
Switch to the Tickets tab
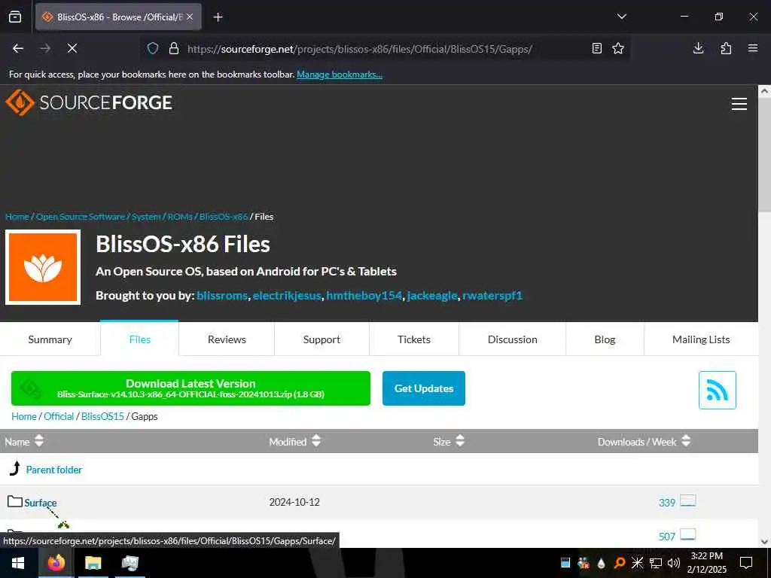[x=414, y=339]
